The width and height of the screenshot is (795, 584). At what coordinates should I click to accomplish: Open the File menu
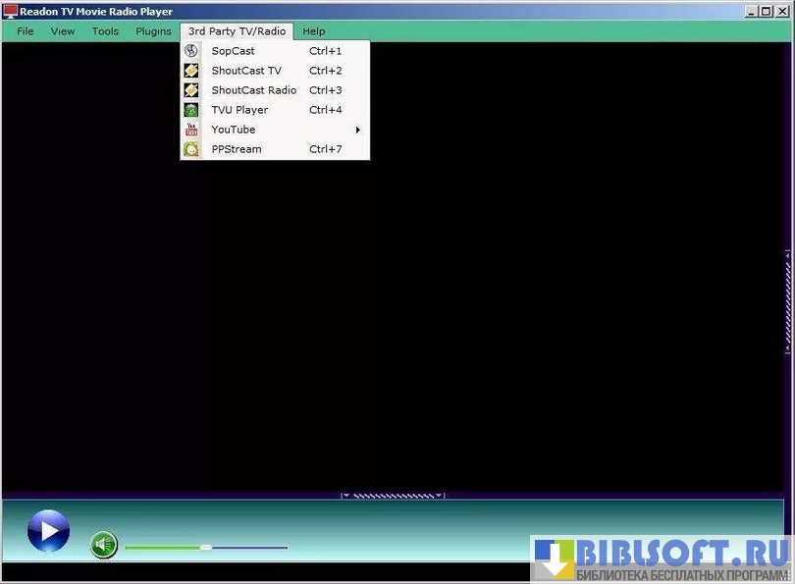(x=26, y=31)
